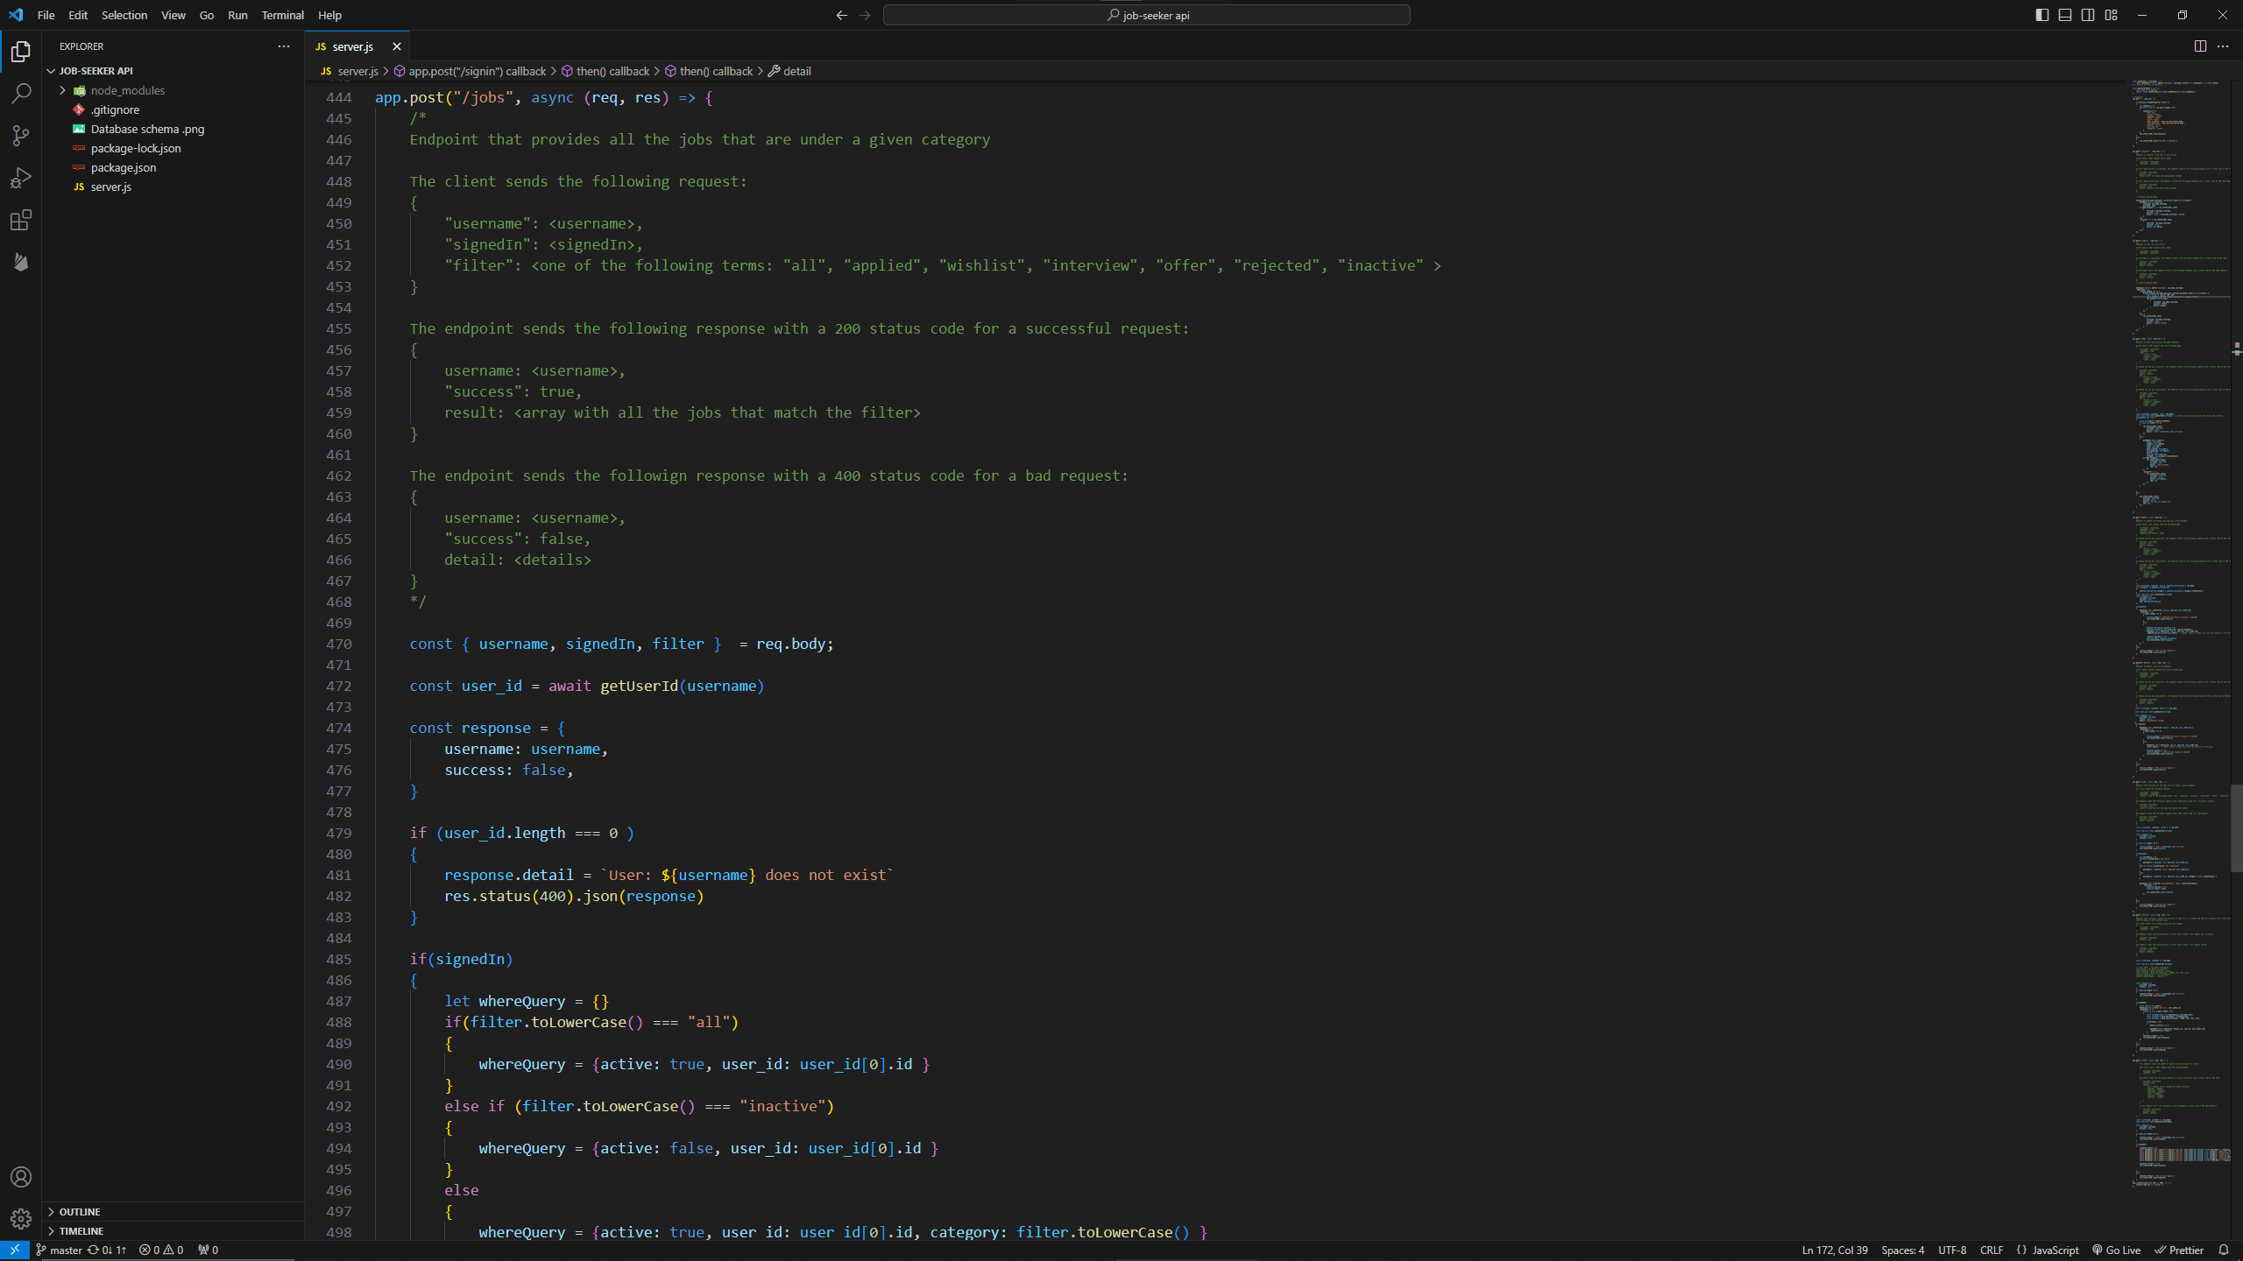This screenshot has width=2243, height=1261.
Task: Click Go Live in the status bar
Action: point(2116,1250)
